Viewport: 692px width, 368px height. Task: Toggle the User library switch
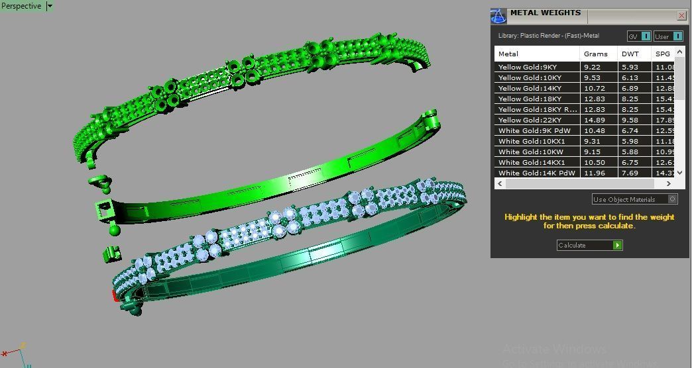(x=678, y=36)
